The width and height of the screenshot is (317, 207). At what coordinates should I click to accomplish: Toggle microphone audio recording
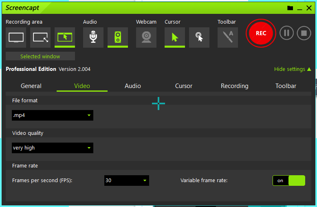pyautogui.click(x=93, y=37)
